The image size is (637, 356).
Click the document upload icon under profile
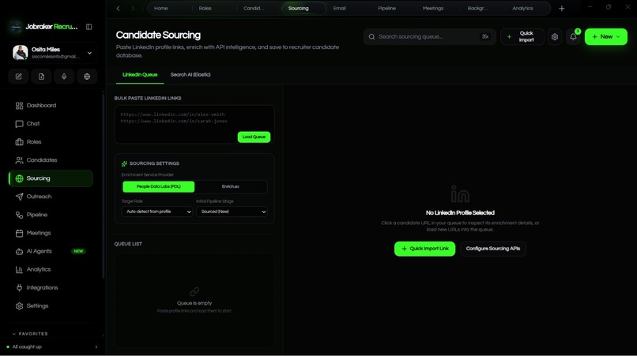pyautogui.click(x=41, y=77)
